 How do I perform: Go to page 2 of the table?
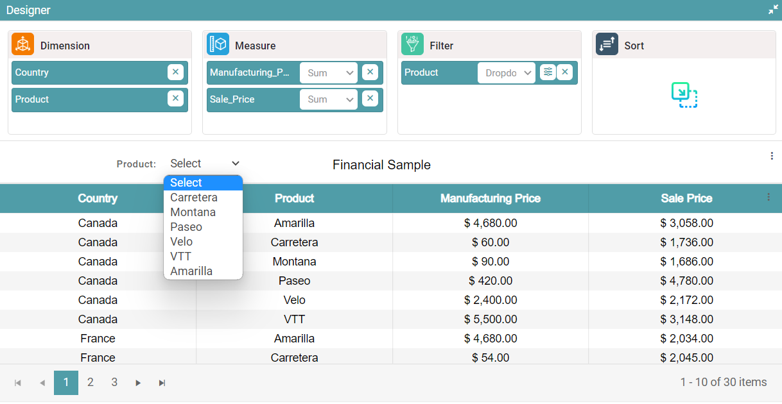coord(91,382)
